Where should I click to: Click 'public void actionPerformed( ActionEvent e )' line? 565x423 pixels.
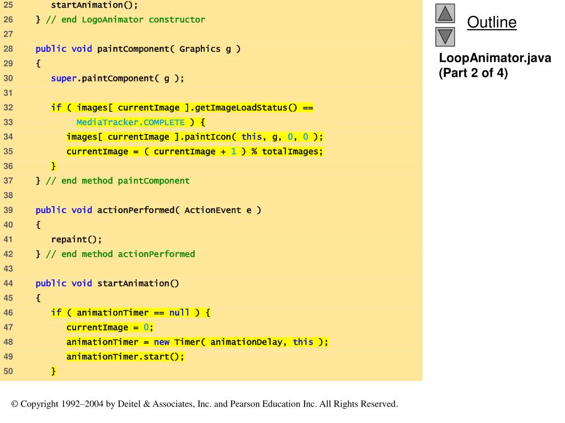148,210
